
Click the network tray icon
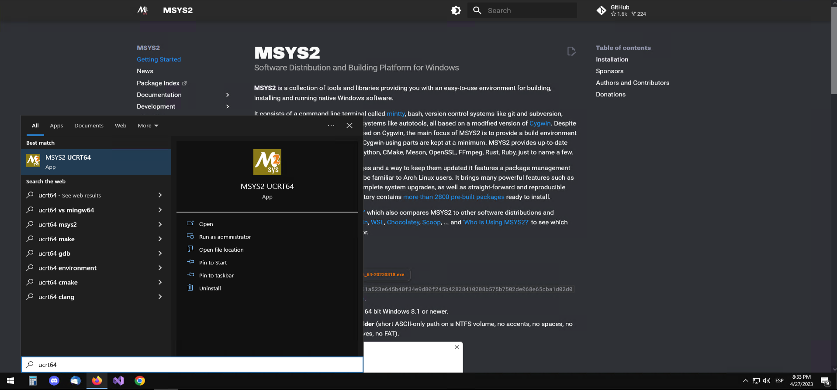coord(756,381)
